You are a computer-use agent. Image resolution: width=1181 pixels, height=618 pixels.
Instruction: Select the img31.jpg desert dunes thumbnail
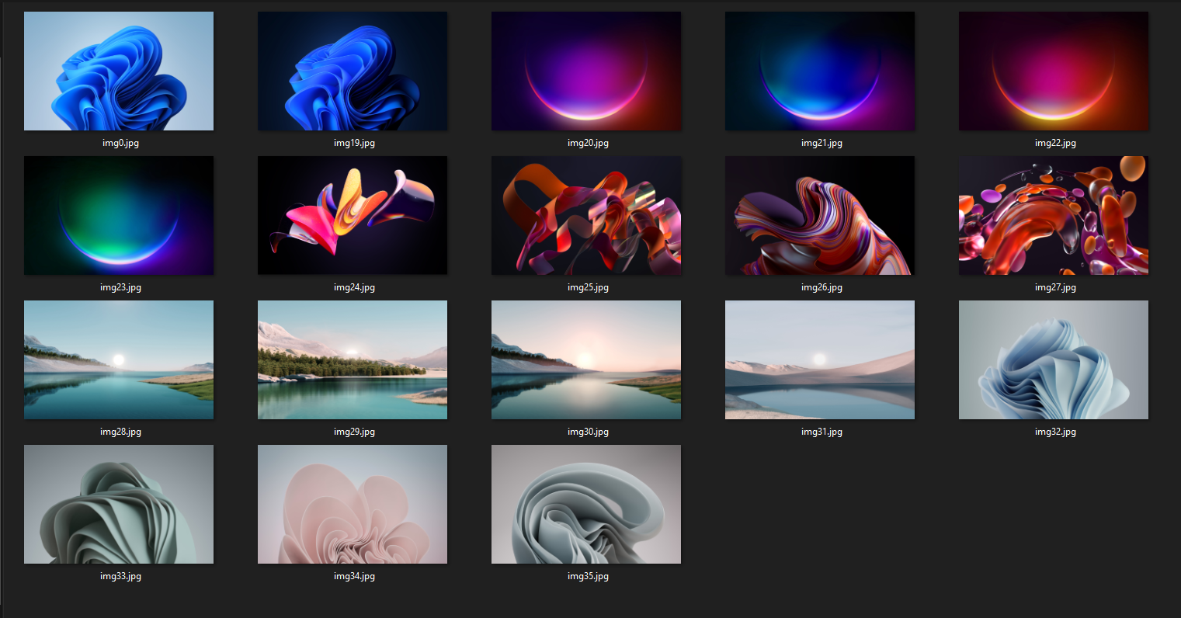[x=820, y=359]
